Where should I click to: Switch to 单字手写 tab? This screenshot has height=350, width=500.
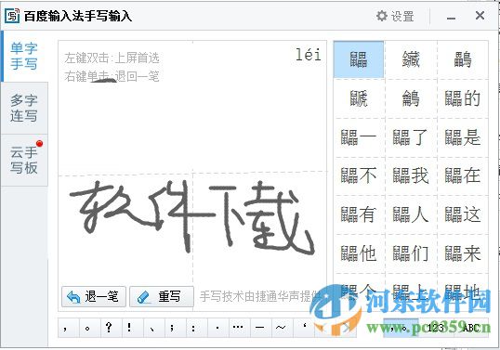click(24, 56)
